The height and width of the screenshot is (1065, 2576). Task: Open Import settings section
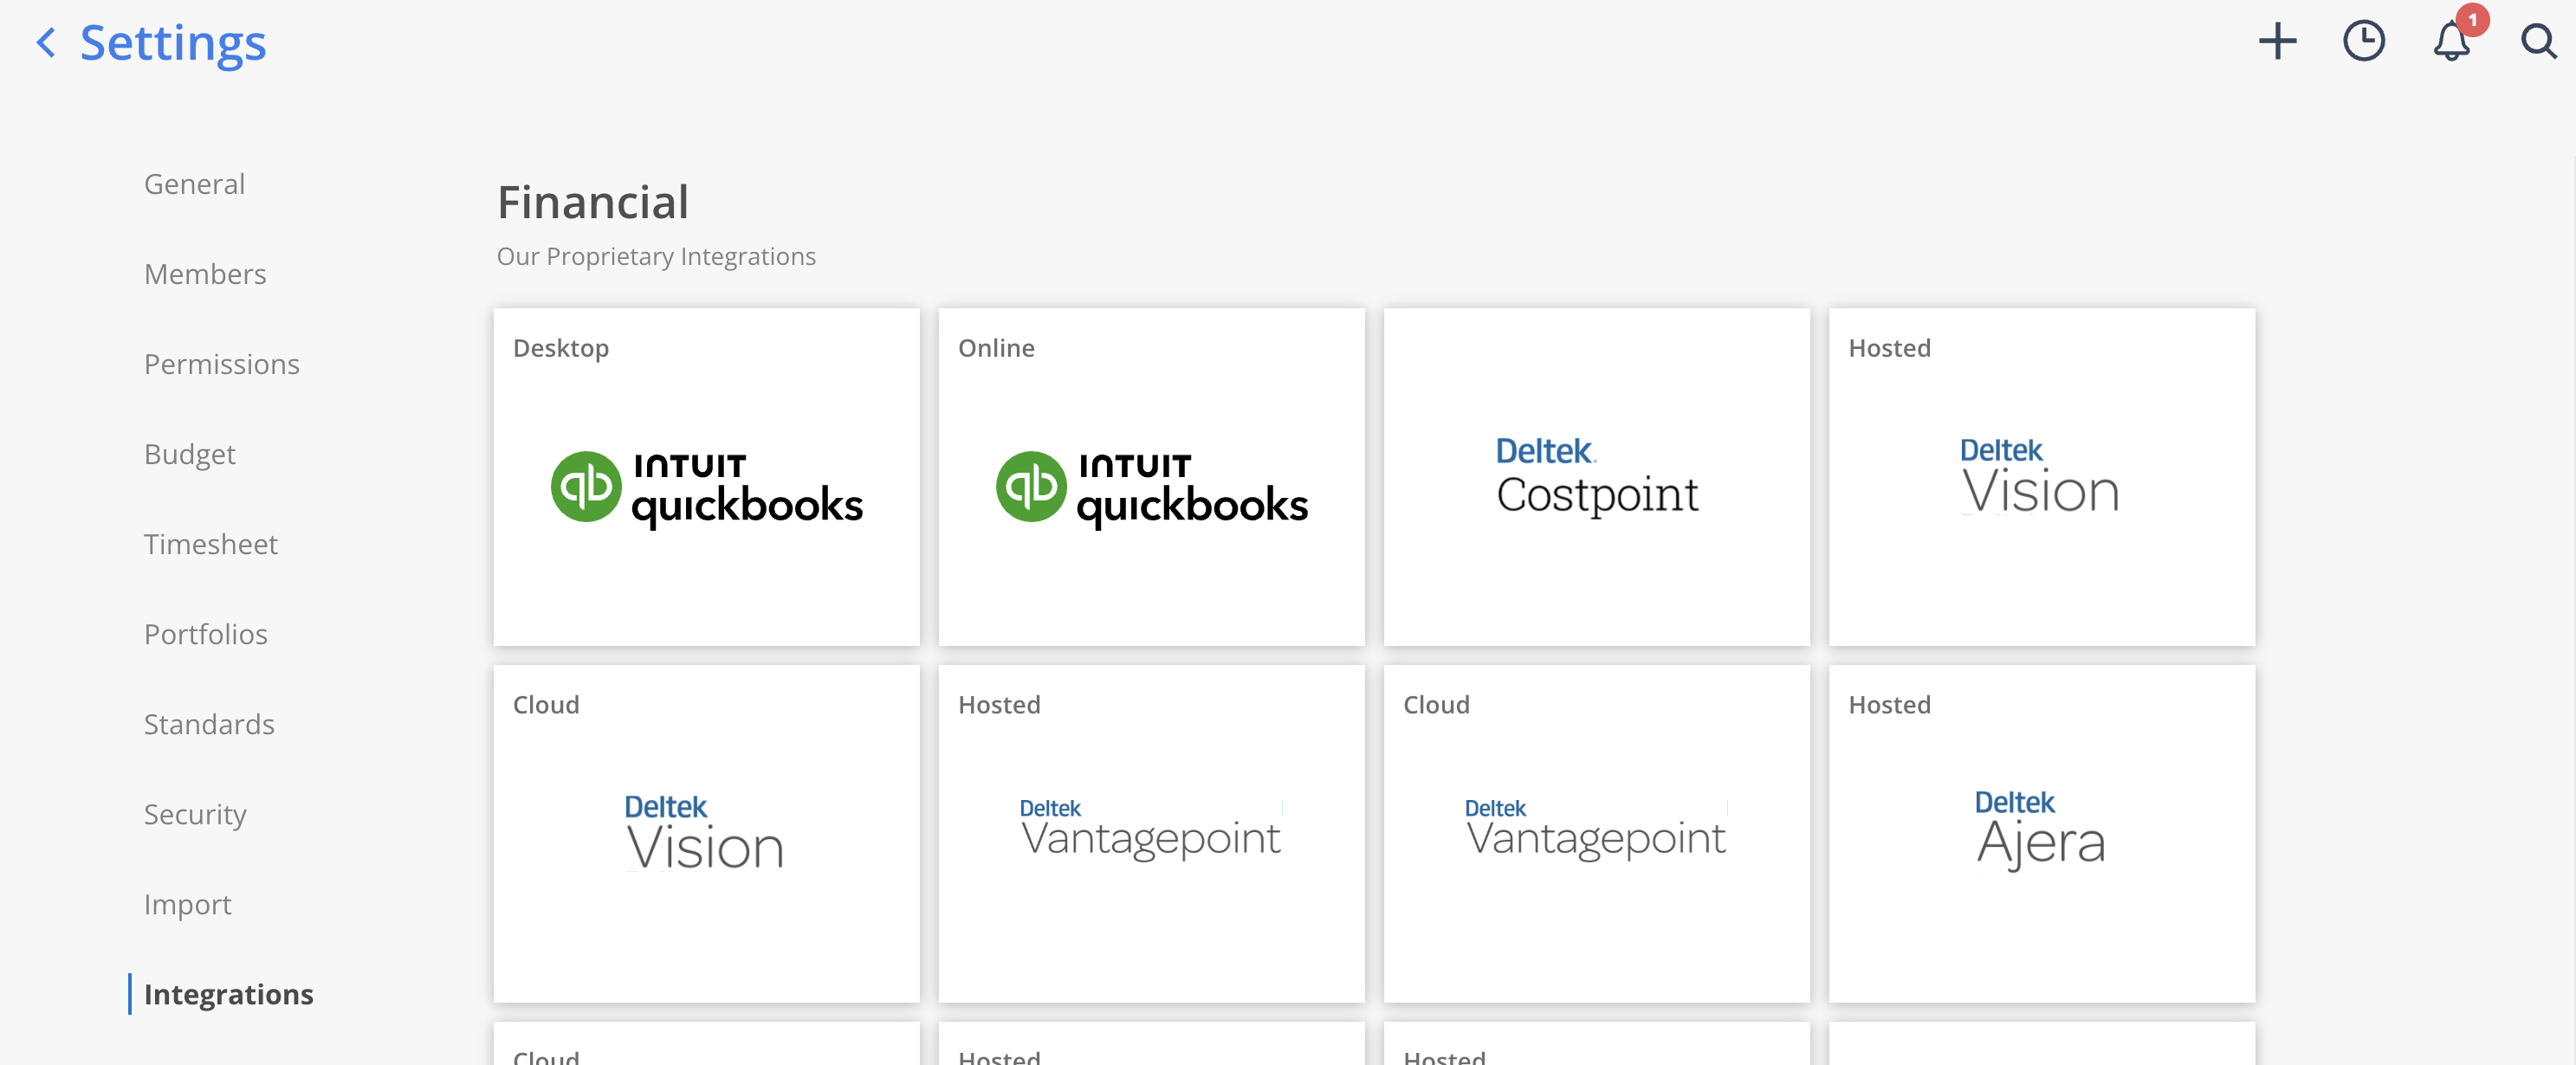point(188,904)
